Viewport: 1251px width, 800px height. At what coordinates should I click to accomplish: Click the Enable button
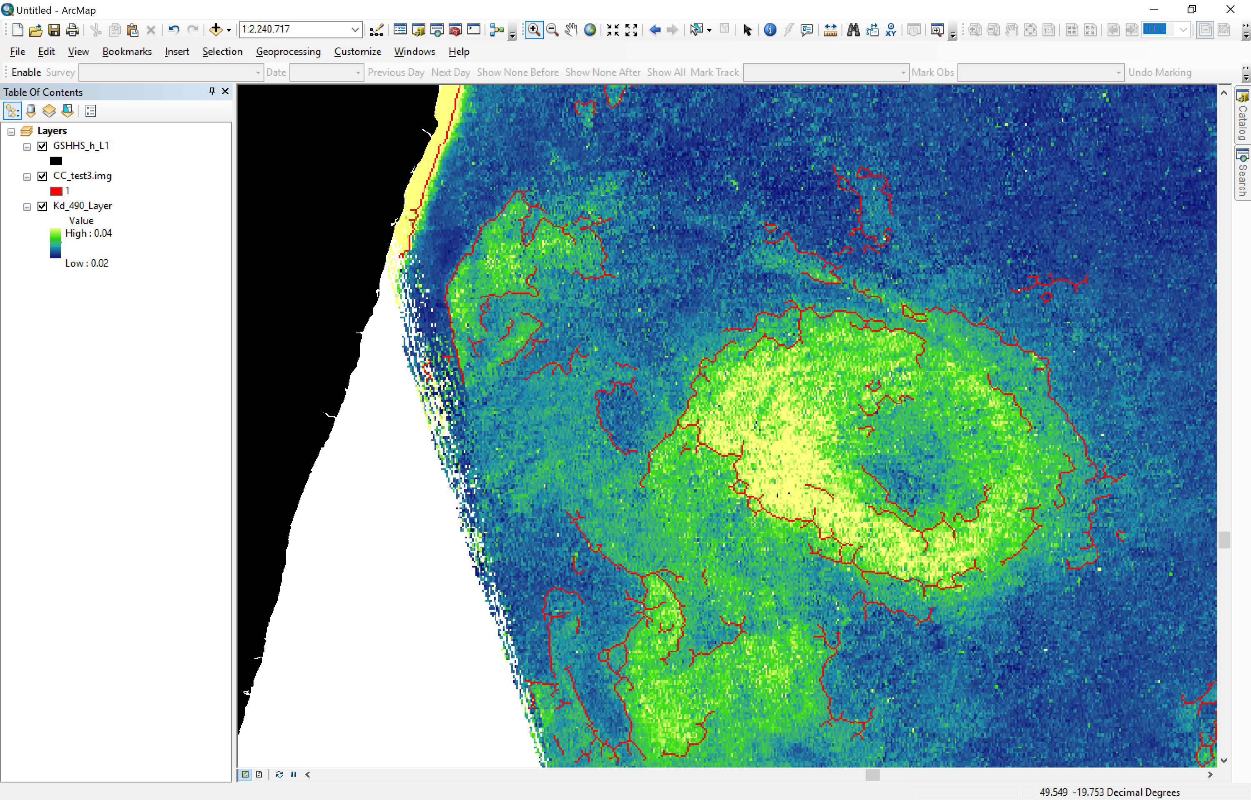(x=26, y=72)
